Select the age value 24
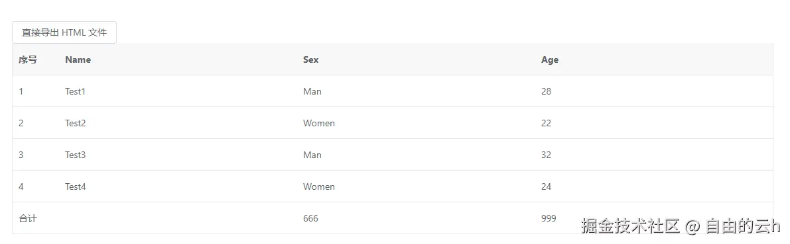 546,186
